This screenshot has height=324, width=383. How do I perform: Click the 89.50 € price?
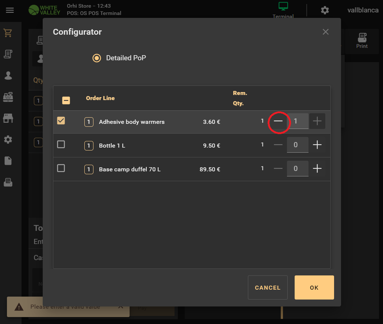210,169
